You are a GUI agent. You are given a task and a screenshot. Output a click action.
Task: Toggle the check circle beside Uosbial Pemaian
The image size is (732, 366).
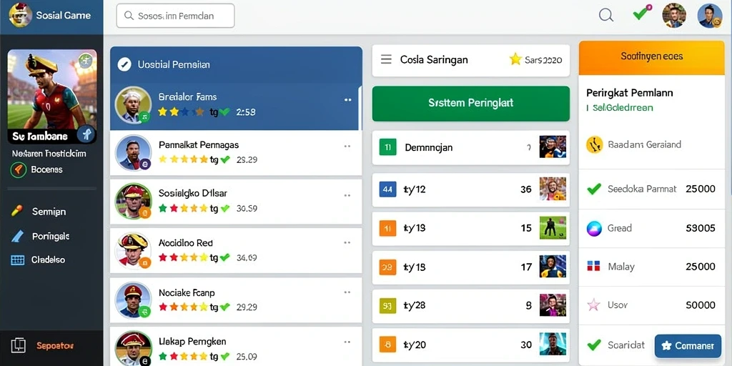(124, 64)
